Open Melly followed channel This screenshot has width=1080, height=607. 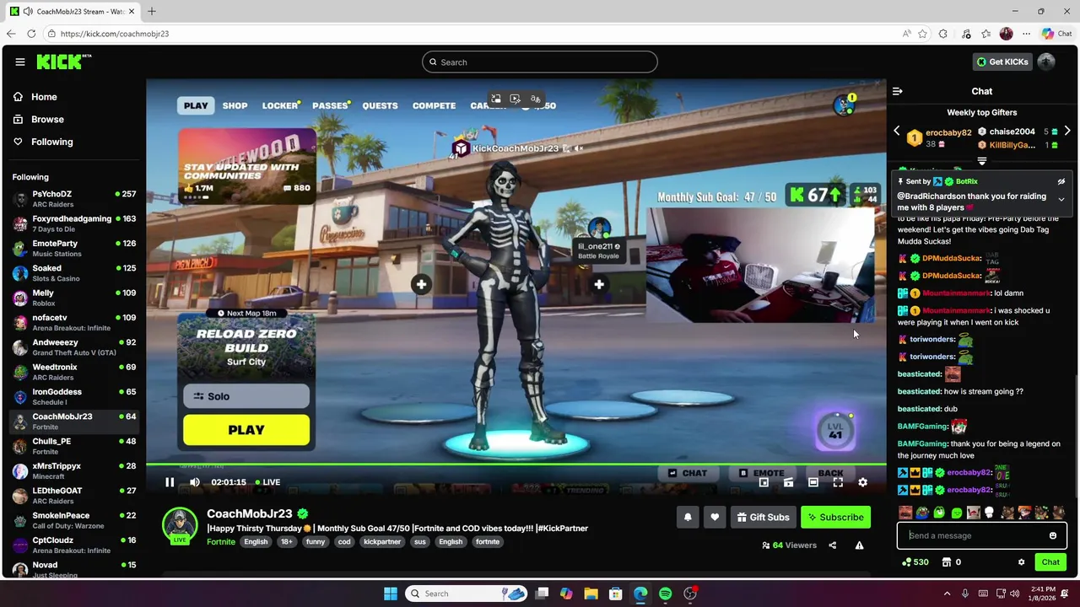(74, 298)
